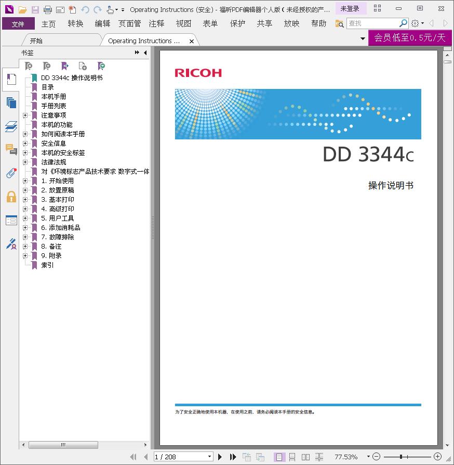
Task: Open the 转换 ribbon tab
Action: pyautogui.click(x=75, y=24)
